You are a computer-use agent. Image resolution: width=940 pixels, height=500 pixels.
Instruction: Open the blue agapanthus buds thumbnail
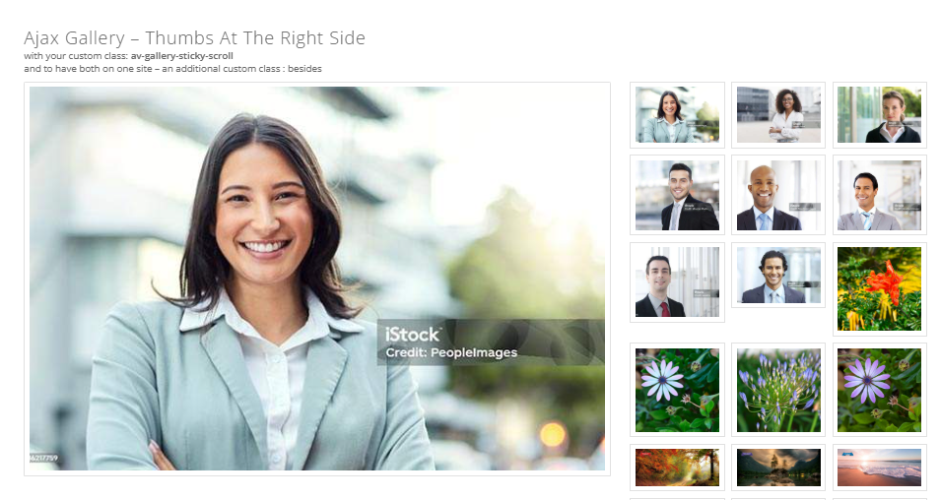point(778,390)
